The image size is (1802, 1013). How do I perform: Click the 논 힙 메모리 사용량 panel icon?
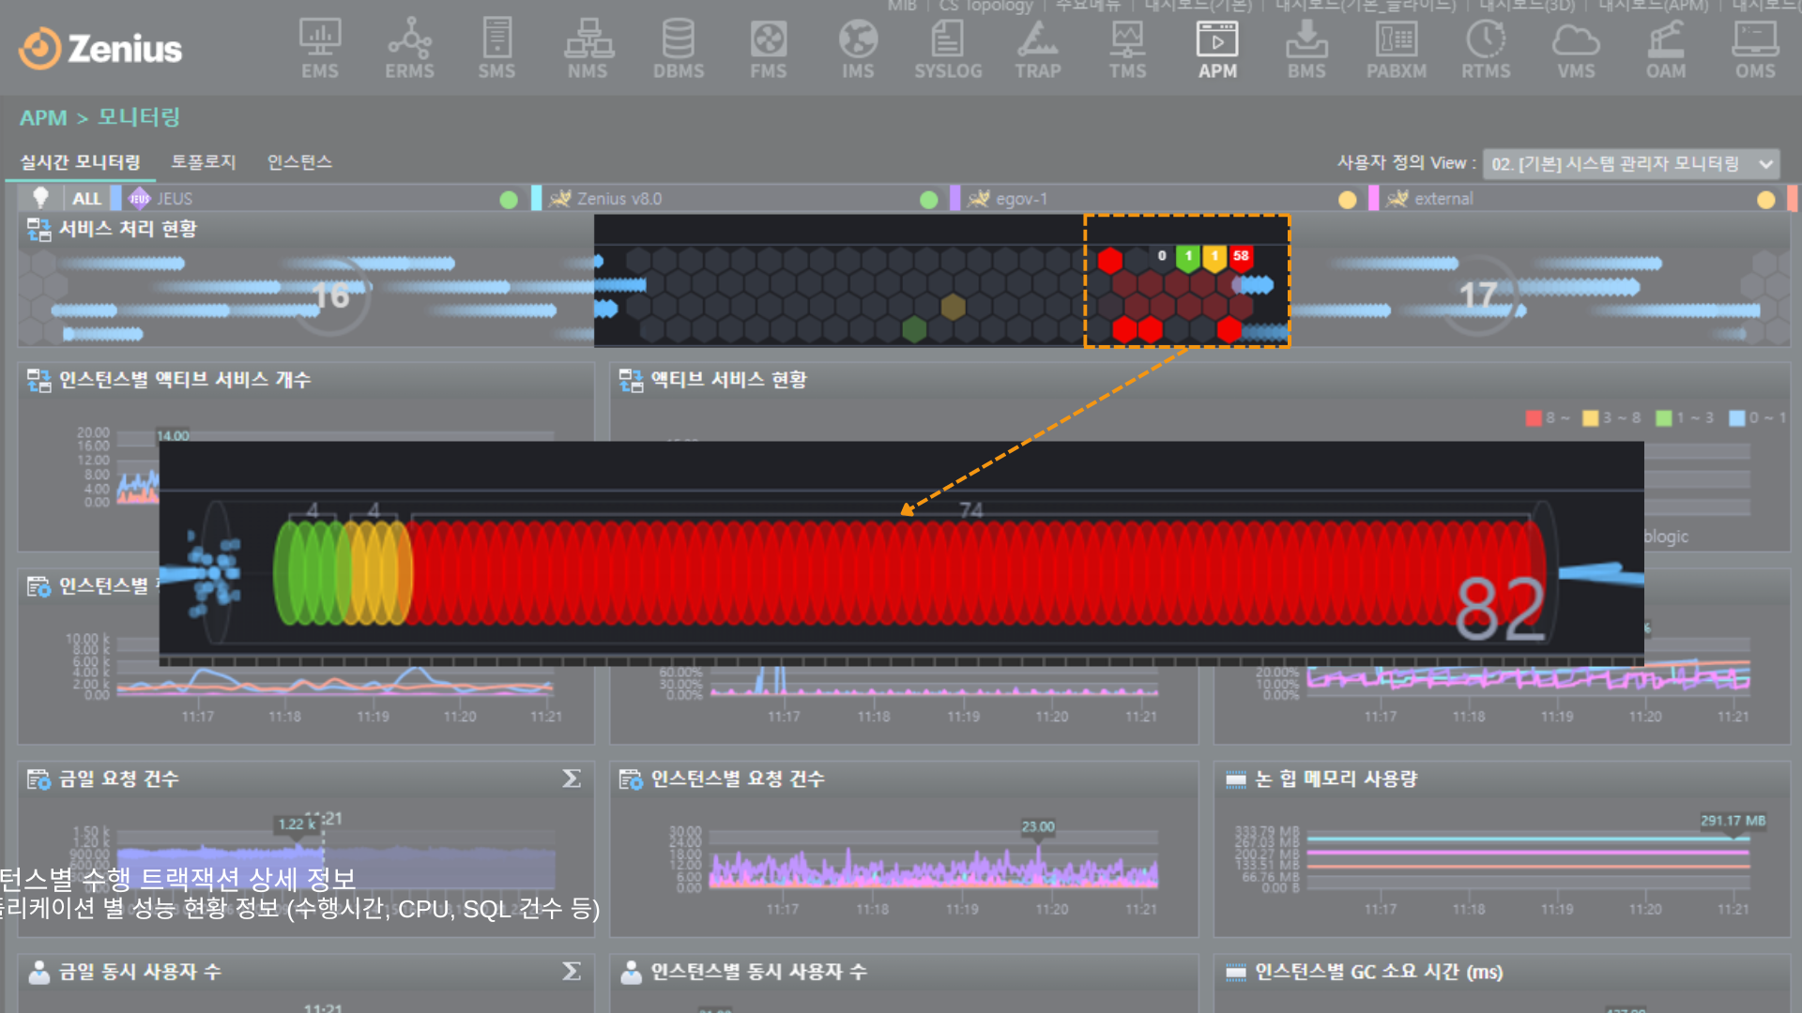pos(1236,779)
